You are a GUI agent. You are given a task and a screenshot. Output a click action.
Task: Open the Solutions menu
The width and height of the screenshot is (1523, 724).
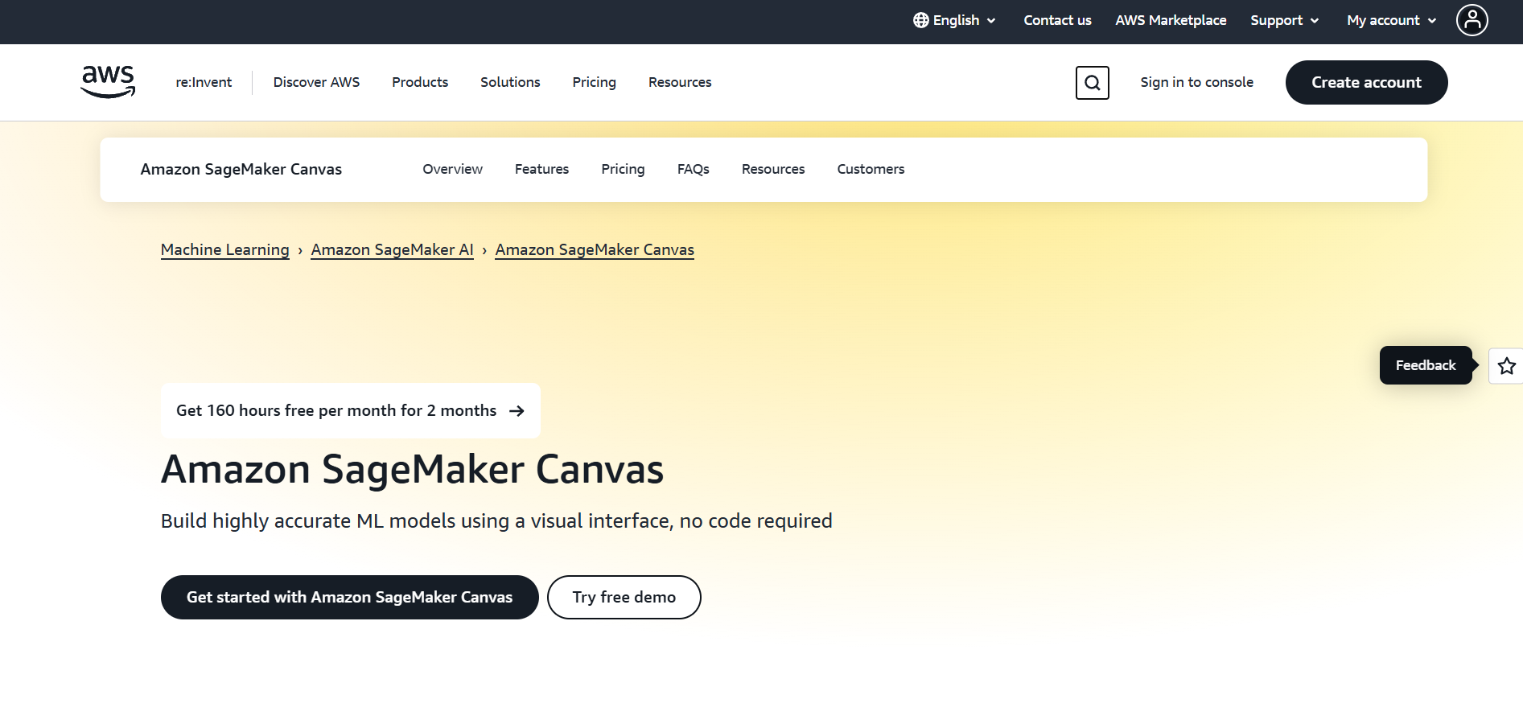510,82
